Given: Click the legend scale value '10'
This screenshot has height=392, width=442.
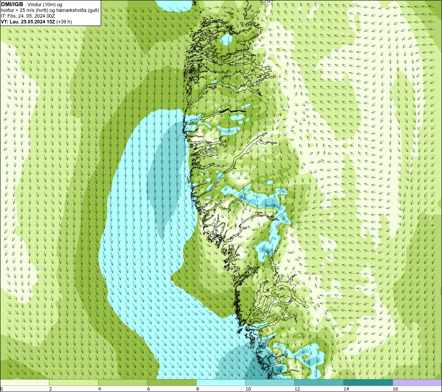Looking at the screenshot, I should 248,389.
